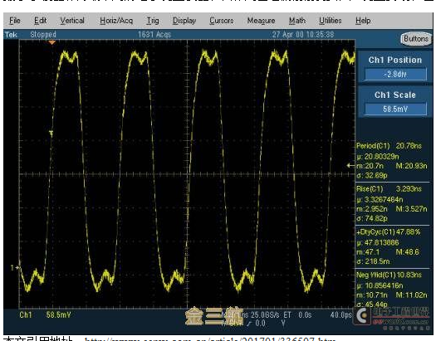Open the Measure menu
436x341 pixels.
(x=261, y=21)
